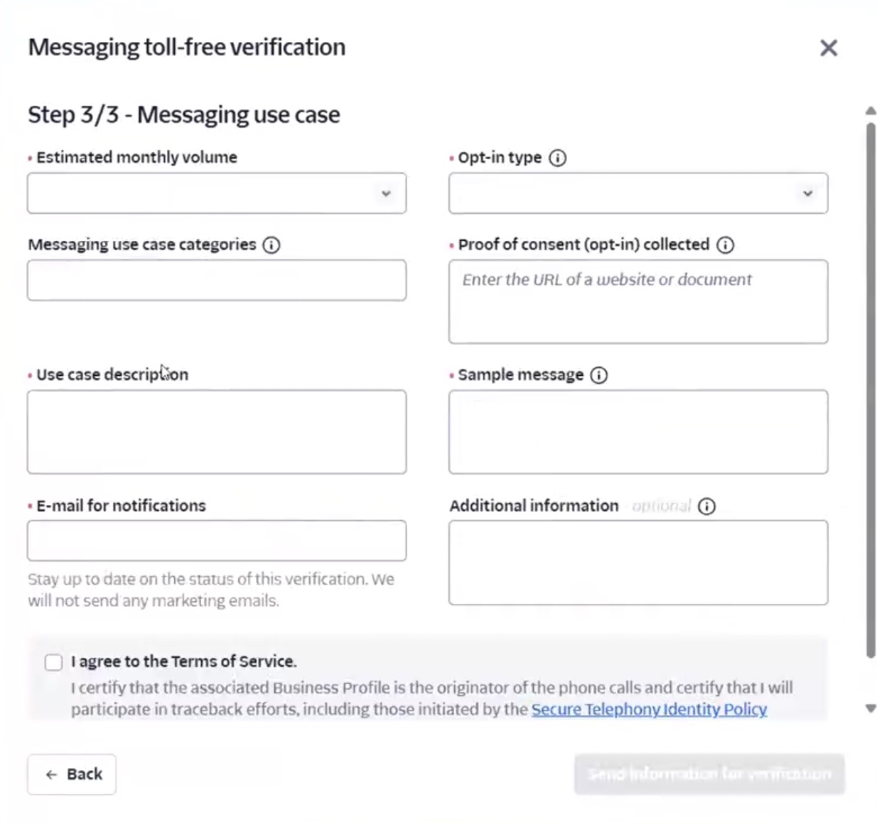Open the Secure Telephony Identity Policy link
Image resolution: width=877 pixels, height=824 pixels.
[649, 709]
